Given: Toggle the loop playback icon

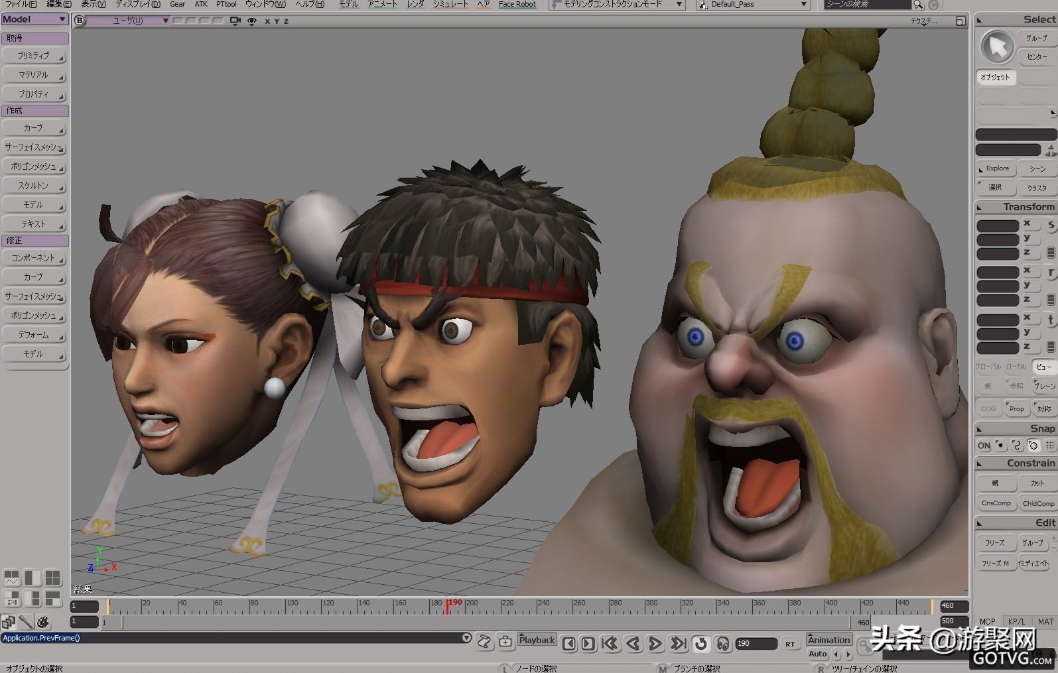Looking at the screenshot, I should click(x=700, y=643).
